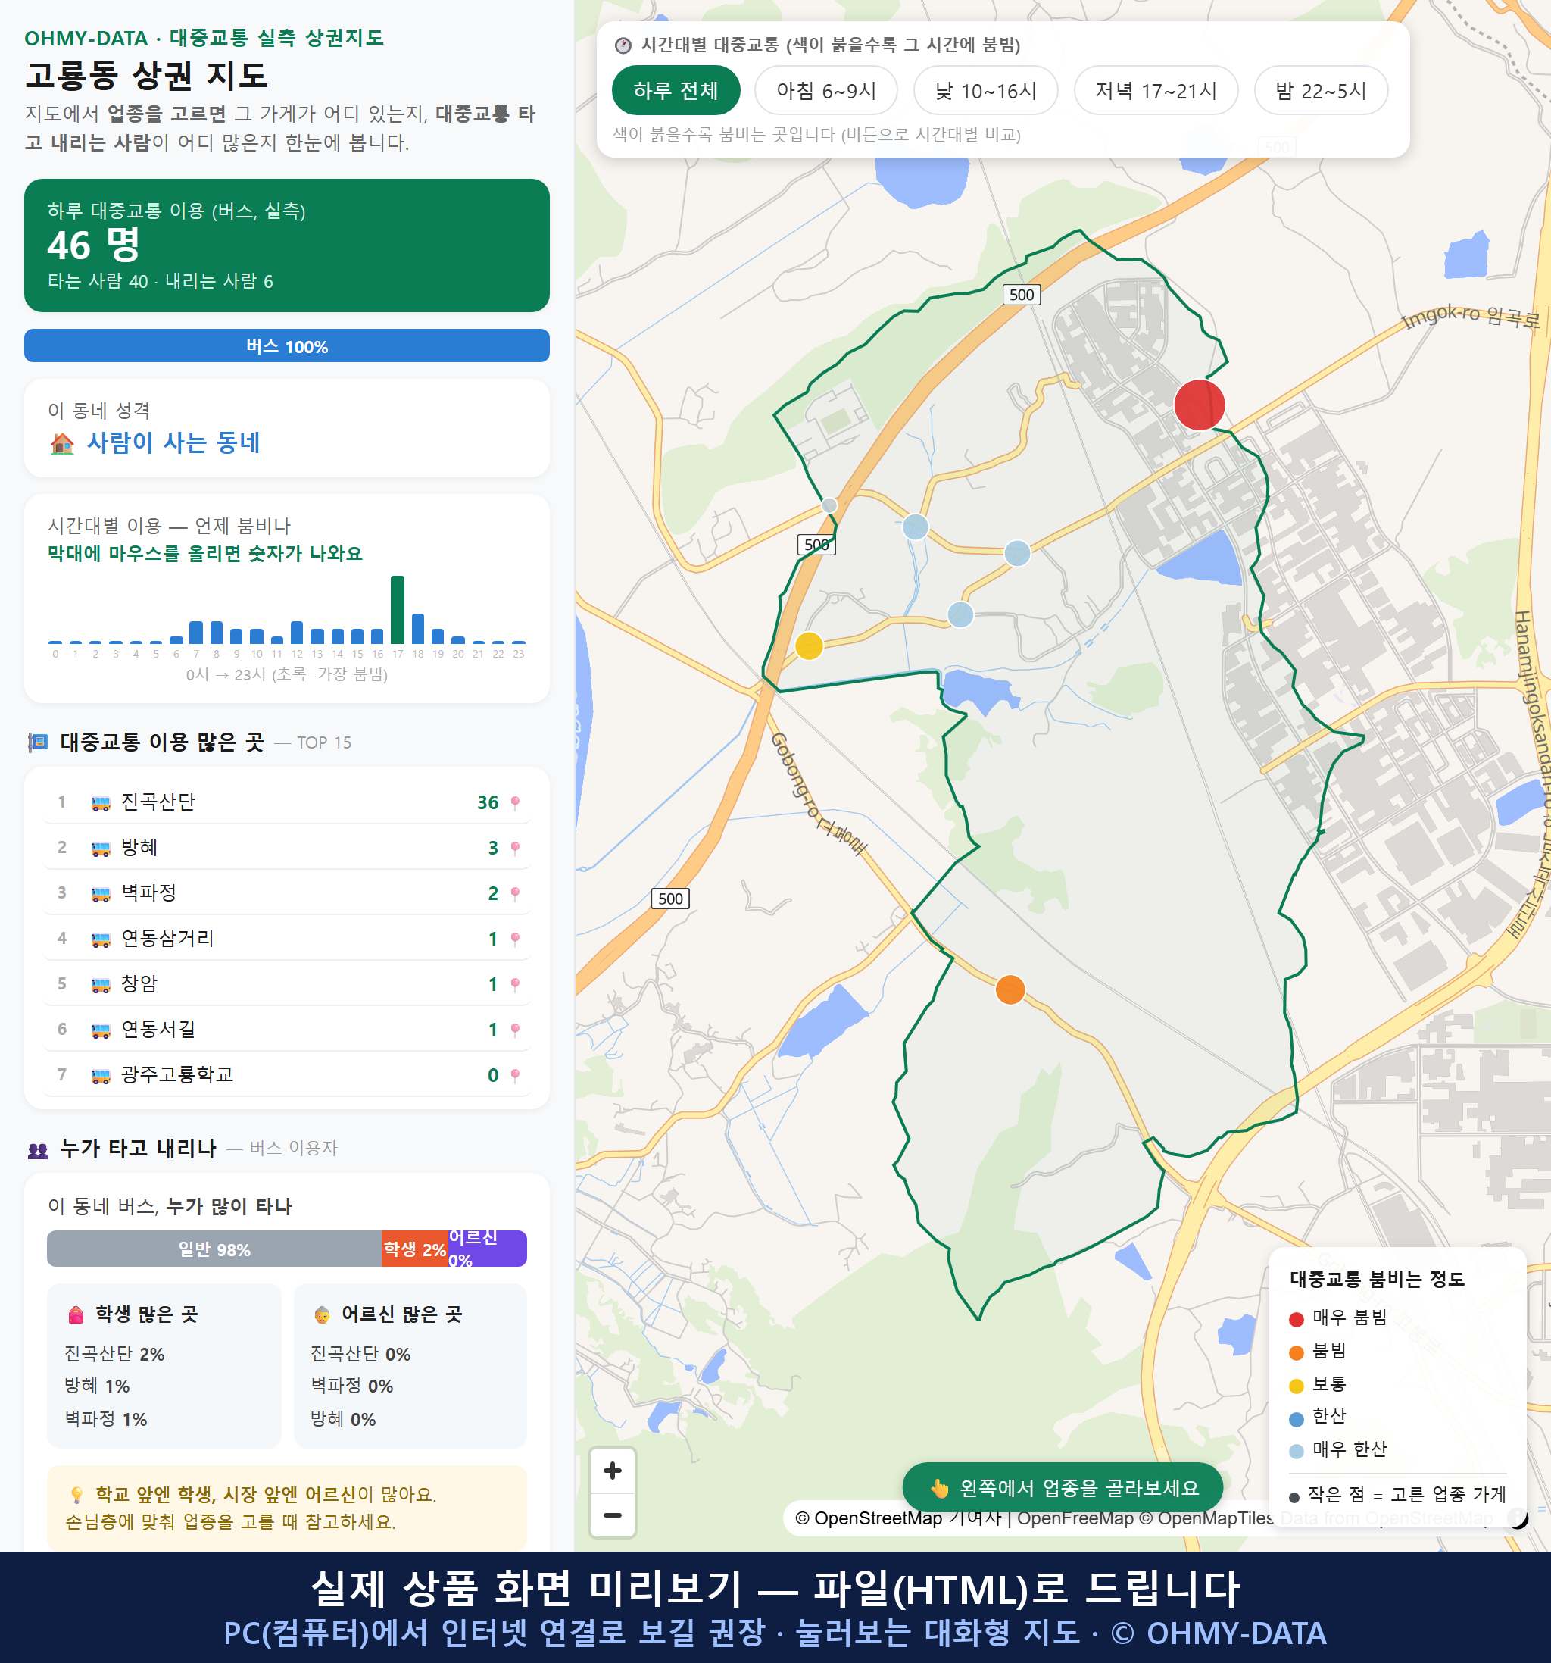Viewport: 1551px width, 1663px height.
Task: Select the 8시 bar in hourly chart
Action: tap(217, 632)
